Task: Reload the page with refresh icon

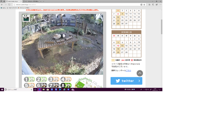Action: (x=9, y=5)
